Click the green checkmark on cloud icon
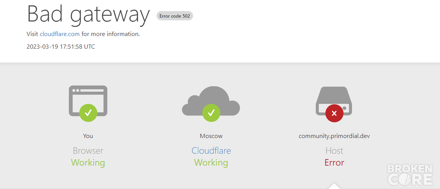Viewport: 440px width, 189px height. 211,113
